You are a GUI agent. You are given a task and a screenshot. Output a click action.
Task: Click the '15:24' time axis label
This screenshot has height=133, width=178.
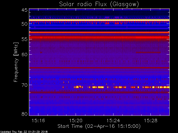coord(113,121)
